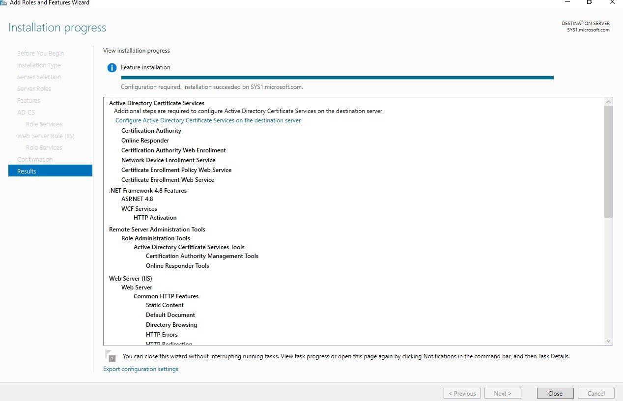
Task: Click the Cancel button
Action: (596, 393)
